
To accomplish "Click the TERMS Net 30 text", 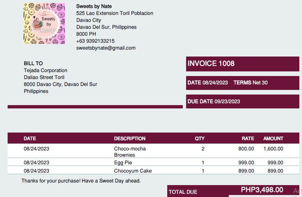I will 250,83.
